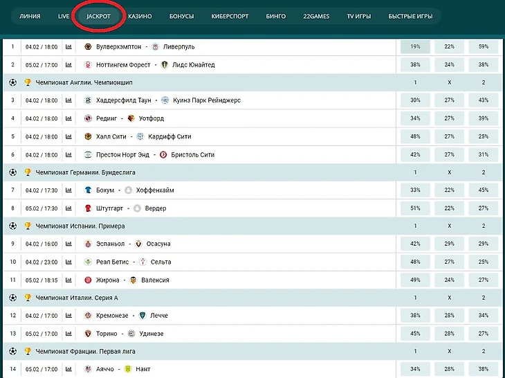Open the БИНГО tab
This screenshot has height=378, width=505.
click(276, 16)
